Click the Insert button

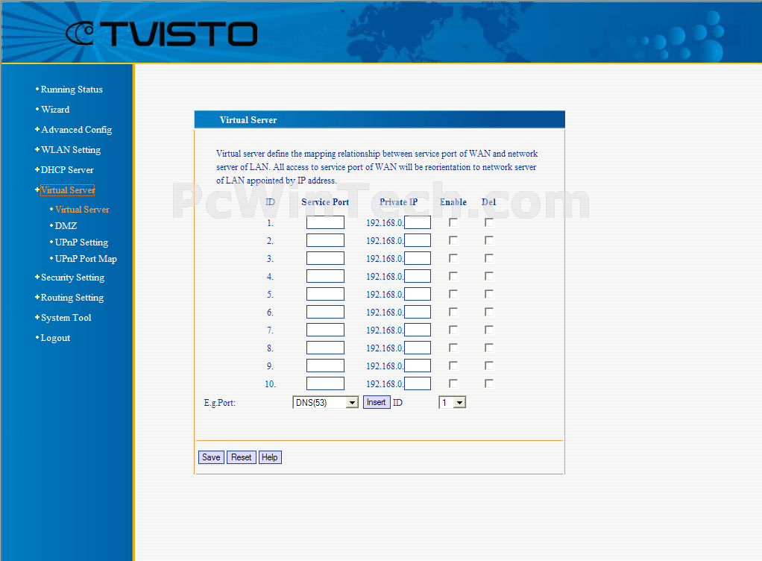pos(377,403)
